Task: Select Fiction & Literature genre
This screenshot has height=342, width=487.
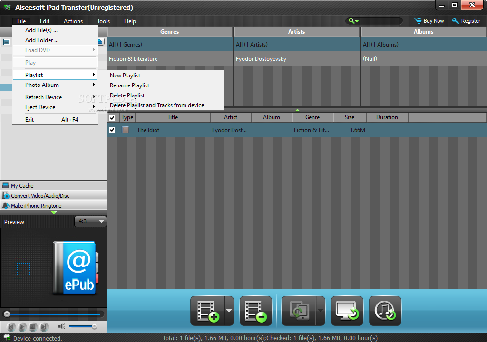Action: coord(170,58)
